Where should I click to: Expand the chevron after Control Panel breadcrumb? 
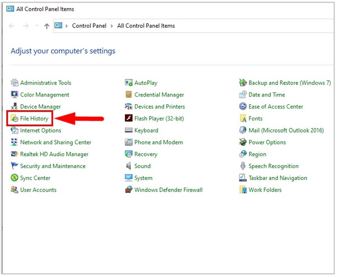tap(112, 26)
